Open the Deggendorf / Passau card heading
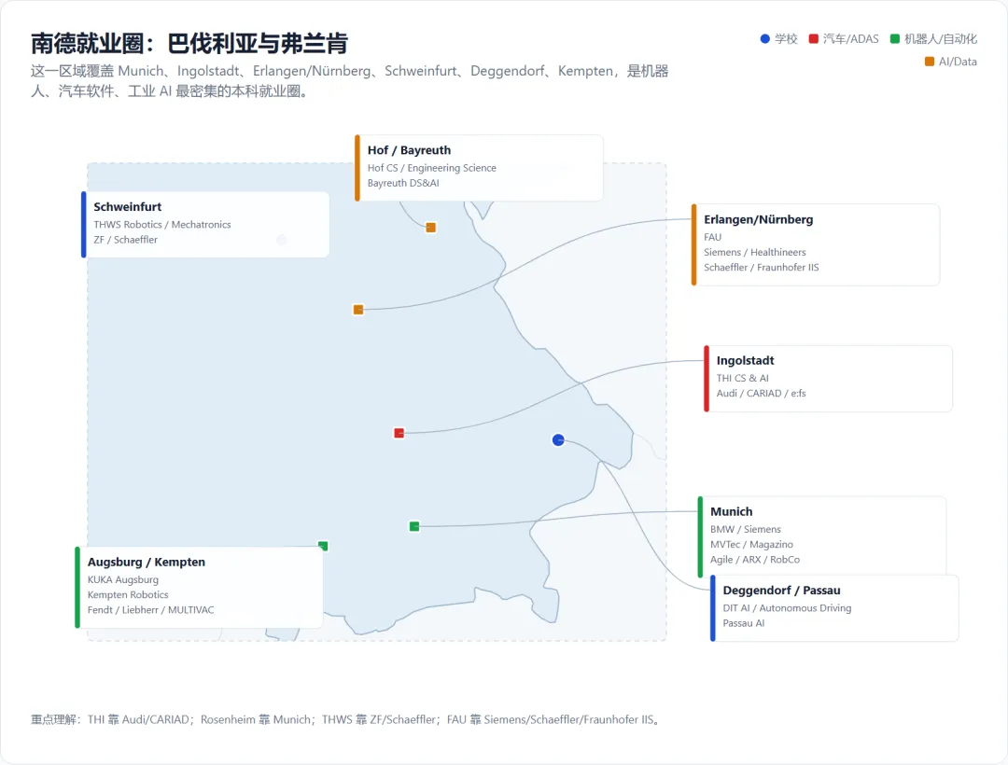 (x=782, y=591)
